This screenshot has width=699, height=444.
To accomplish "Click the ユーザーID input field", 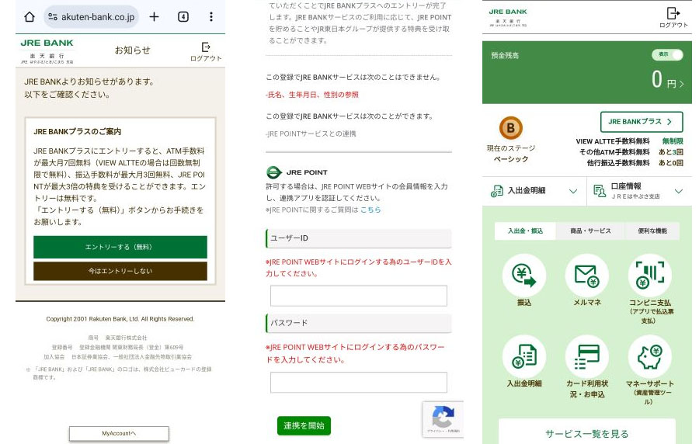I will click(x=358, y=296).
